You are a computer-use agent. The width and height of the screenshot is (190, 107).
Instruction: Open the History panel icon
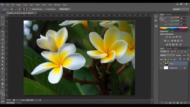[x=156, y=17]
